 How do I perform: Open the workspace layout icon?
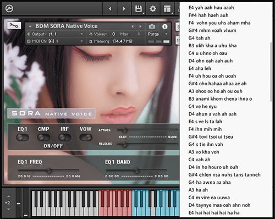coord(167,9)
